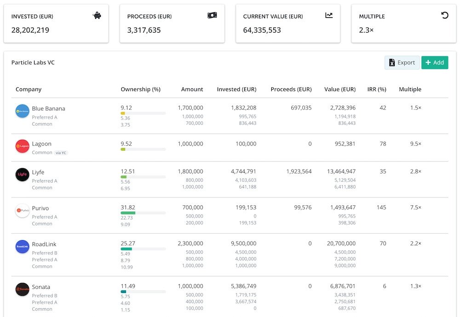Open the Liyfe company name link

point(38,172)
